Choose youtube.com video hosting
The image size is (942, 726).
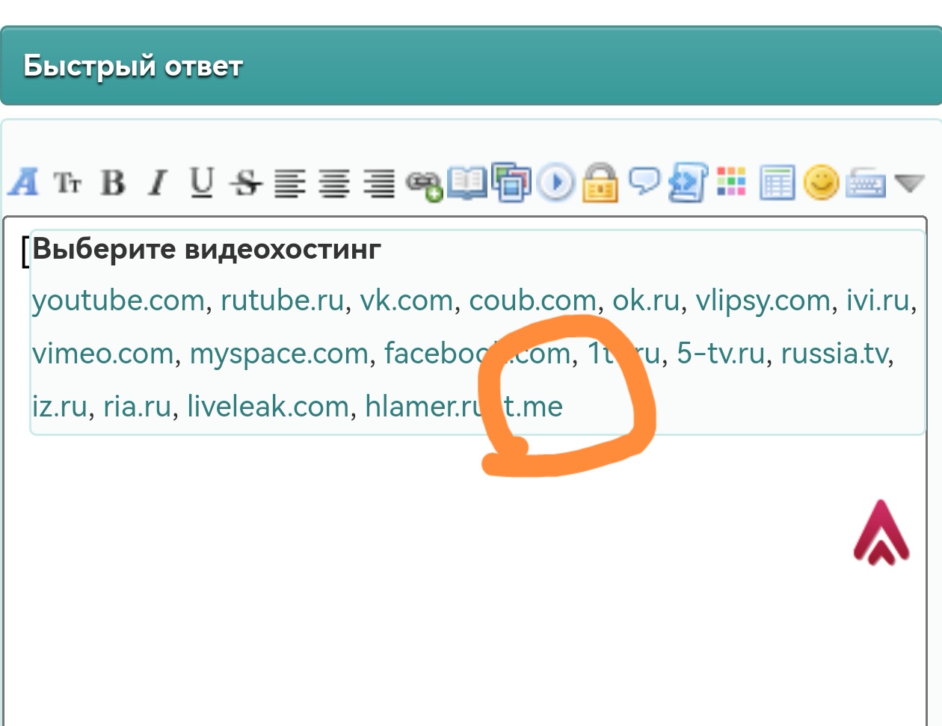coord(118,301)
